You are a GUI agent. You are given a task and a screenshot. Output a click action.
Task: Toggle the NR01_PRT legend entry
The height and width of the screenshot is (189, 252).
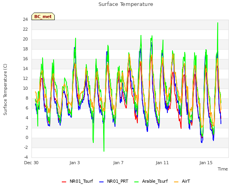pyautogui.click(x=114, y=181)
